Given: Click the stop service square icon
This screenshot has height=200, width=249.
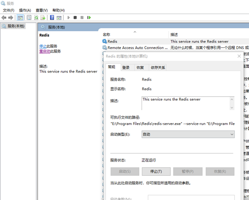Looking at the screenshot, I should click(x=75, y=17).
